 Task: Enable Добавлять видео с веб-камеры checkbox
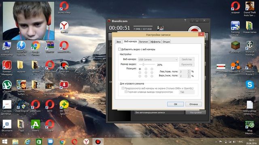[119, 49]
